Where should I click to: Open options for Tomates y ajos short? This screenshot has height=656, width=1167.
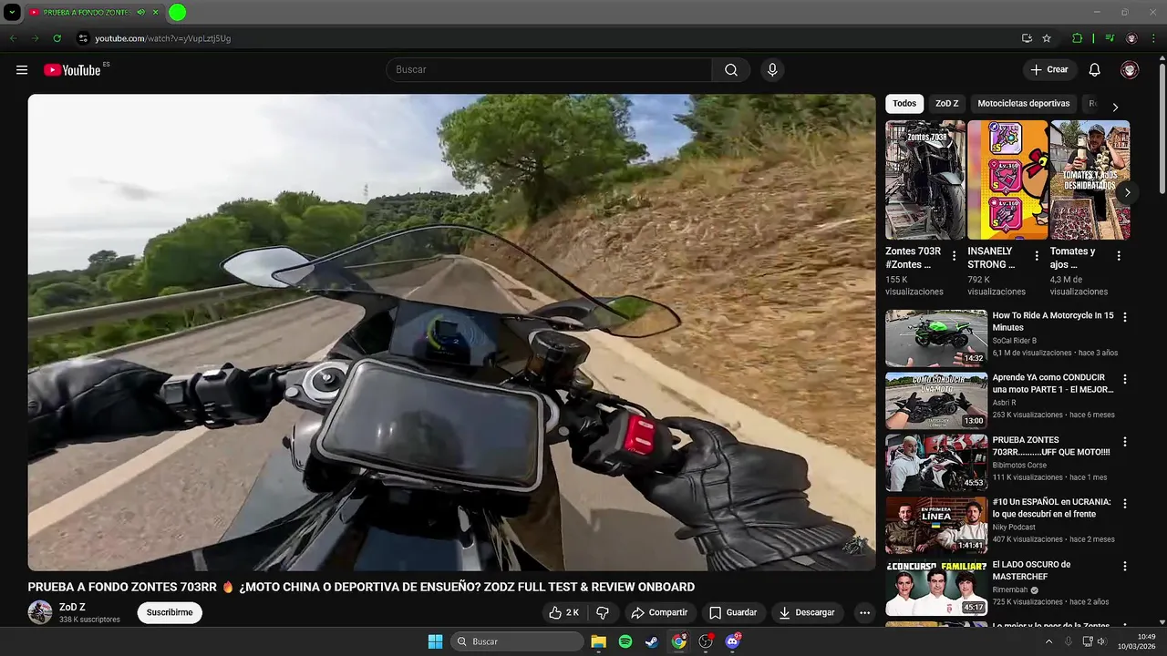pyautogui.click(x=1119, y=256)
